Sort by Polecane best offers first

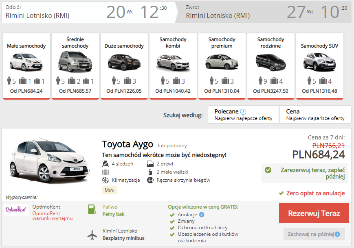[x=243, y=115]
